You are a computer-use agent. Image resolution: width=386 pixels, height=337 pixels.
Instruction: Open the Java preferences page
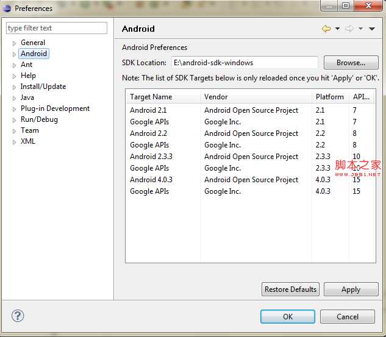(27, 98)
